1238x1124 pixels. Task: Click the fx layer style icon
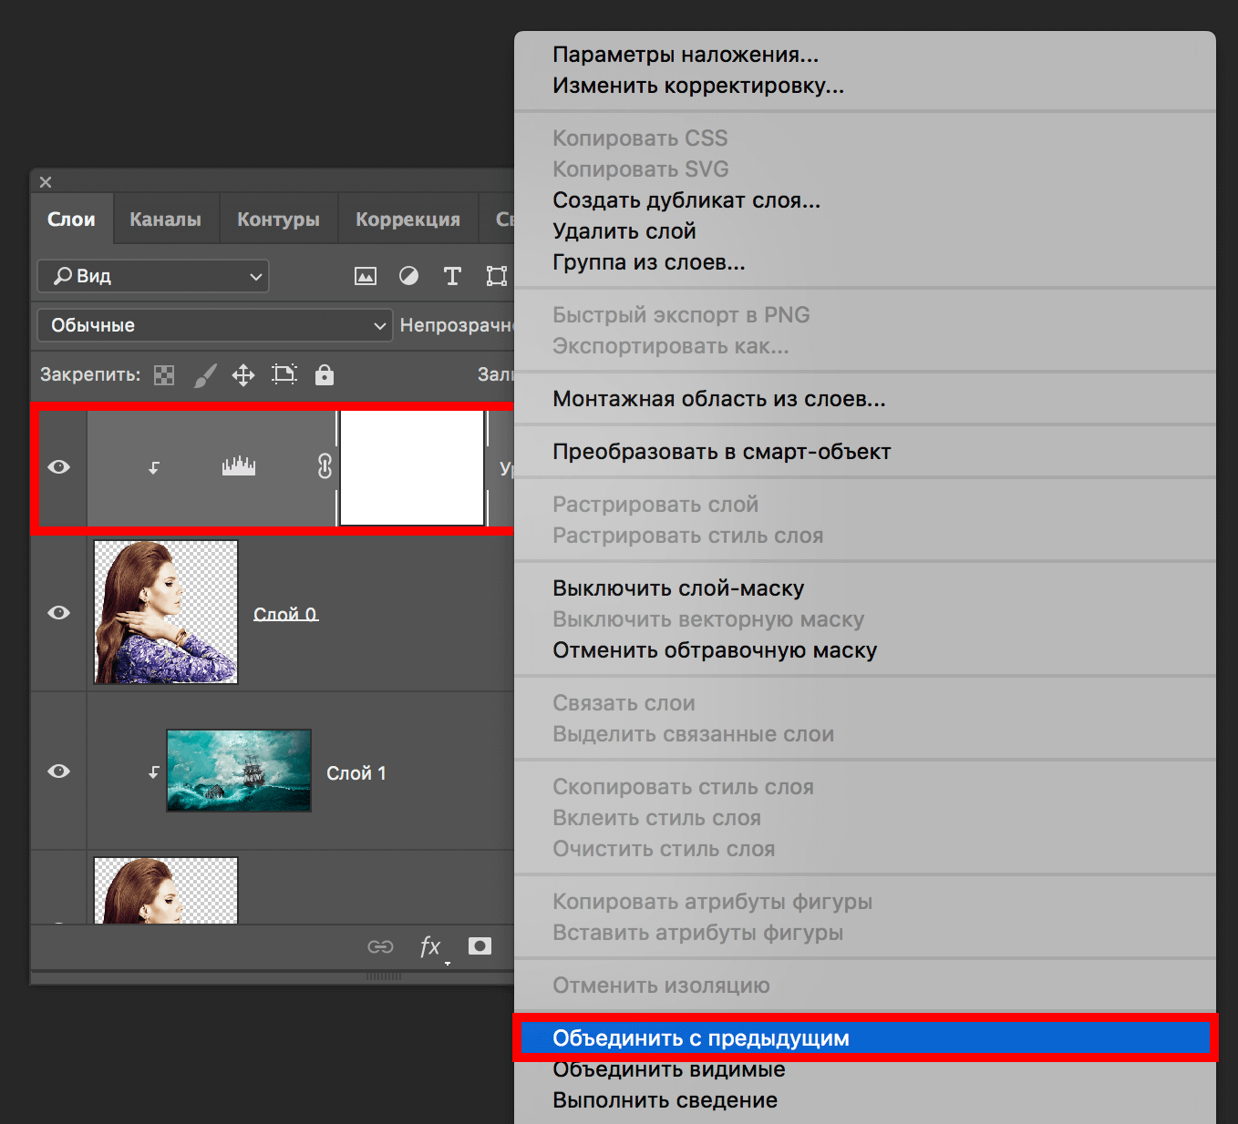click(x=430, y=946)
